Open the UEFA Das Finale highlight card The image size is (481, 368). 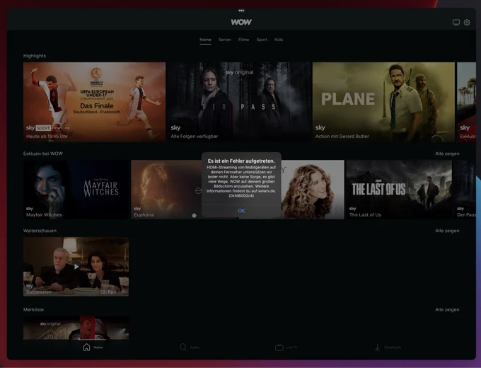(95, 102)
